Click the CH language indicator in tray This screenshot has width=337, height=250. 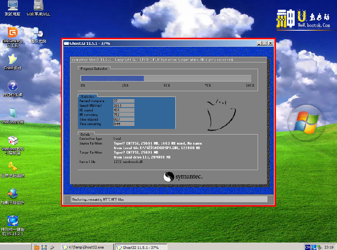coord(307,247)
